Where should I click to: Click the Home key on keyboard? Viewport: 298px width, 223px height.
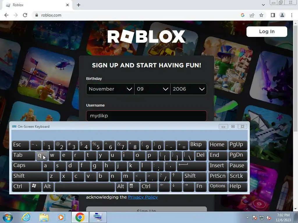pyautogui.click(x=218, y=145)
